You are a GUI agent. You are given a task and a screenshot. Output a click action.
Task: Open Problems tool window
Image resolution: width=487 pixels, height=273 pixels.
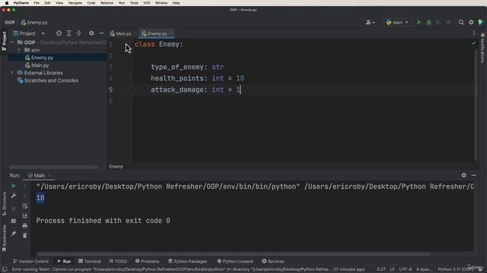click(147, 261)
